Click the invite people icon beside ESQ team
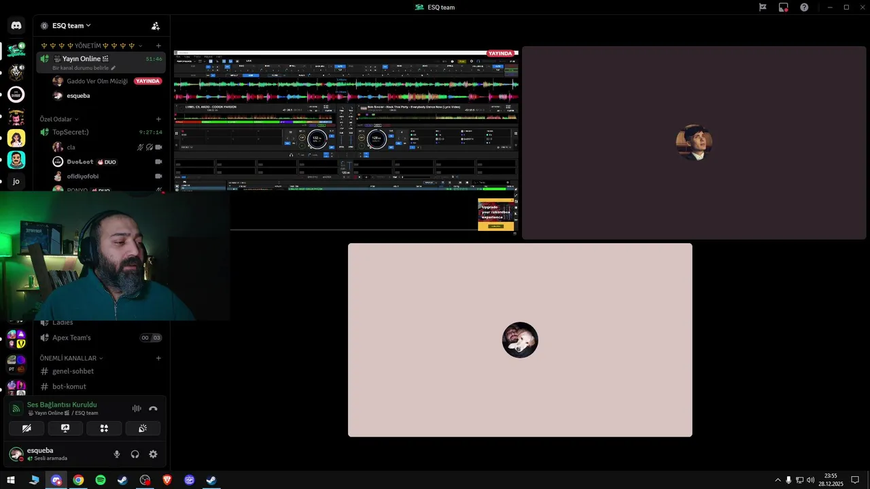Image resolution: width=870 pixels, height=489 pixels. (156, 26)
